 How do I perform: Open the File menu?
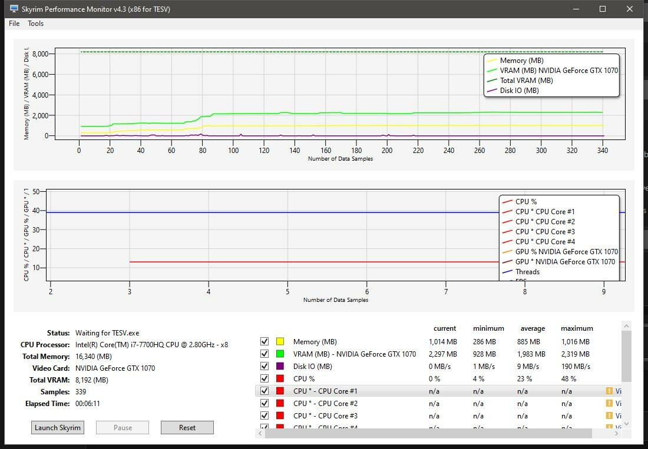(14, 24)
